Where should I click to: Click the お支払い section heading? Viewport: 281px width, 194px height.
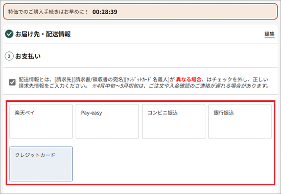click(x=28, y=57)
